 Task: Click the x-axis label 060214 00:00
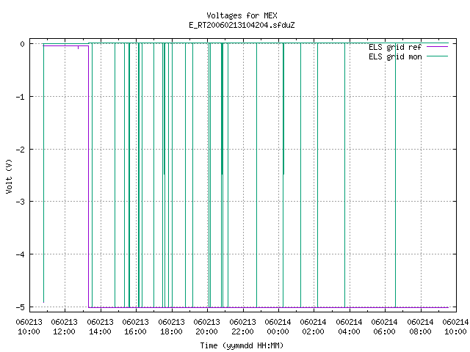(x=278, y=327)
